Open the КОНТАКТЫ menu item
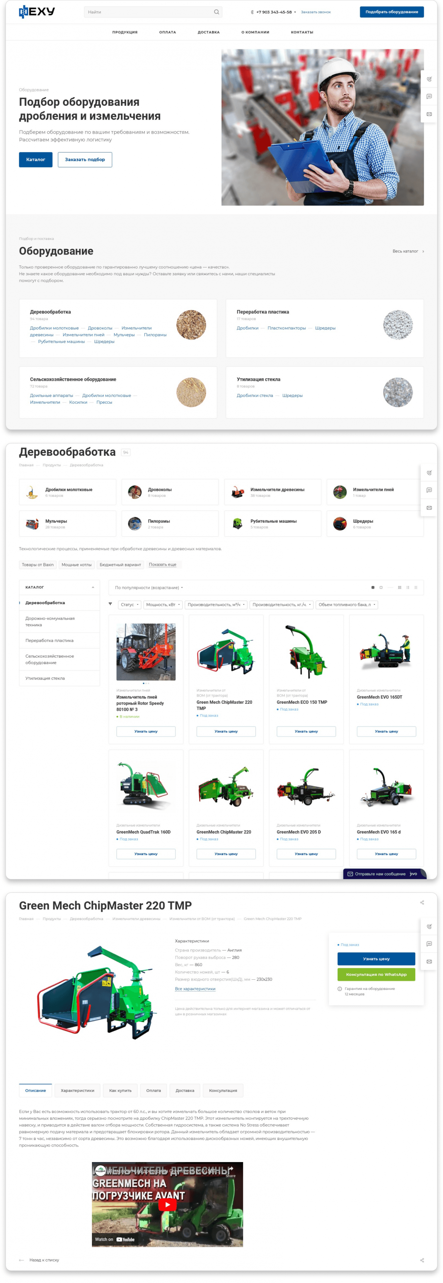The height and width of the screenshot is (1283, 443). click(302, 32)
